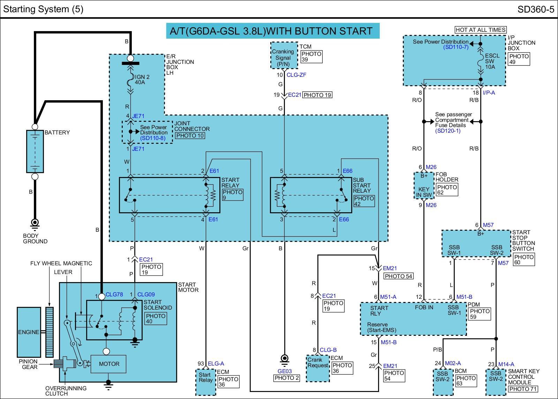Screen dimensions: 558x399
Task: Click the battery symbol
Action: [35, 151]
